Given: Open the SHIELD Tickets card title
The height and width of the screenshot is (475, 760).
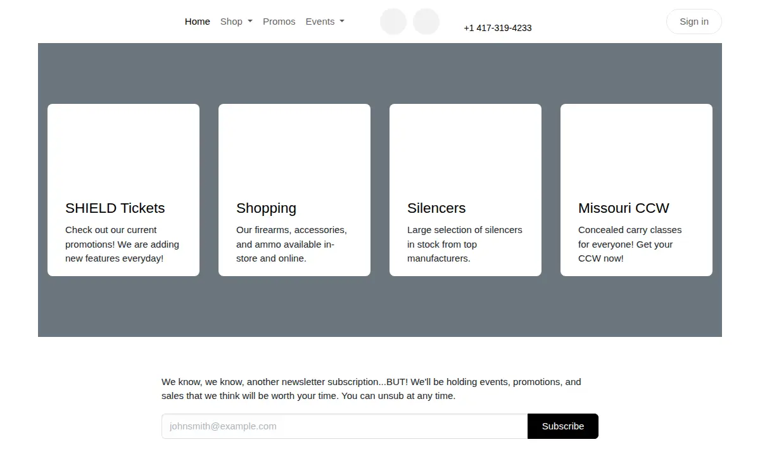Looking at the screenshot, I should coord(115,208).
